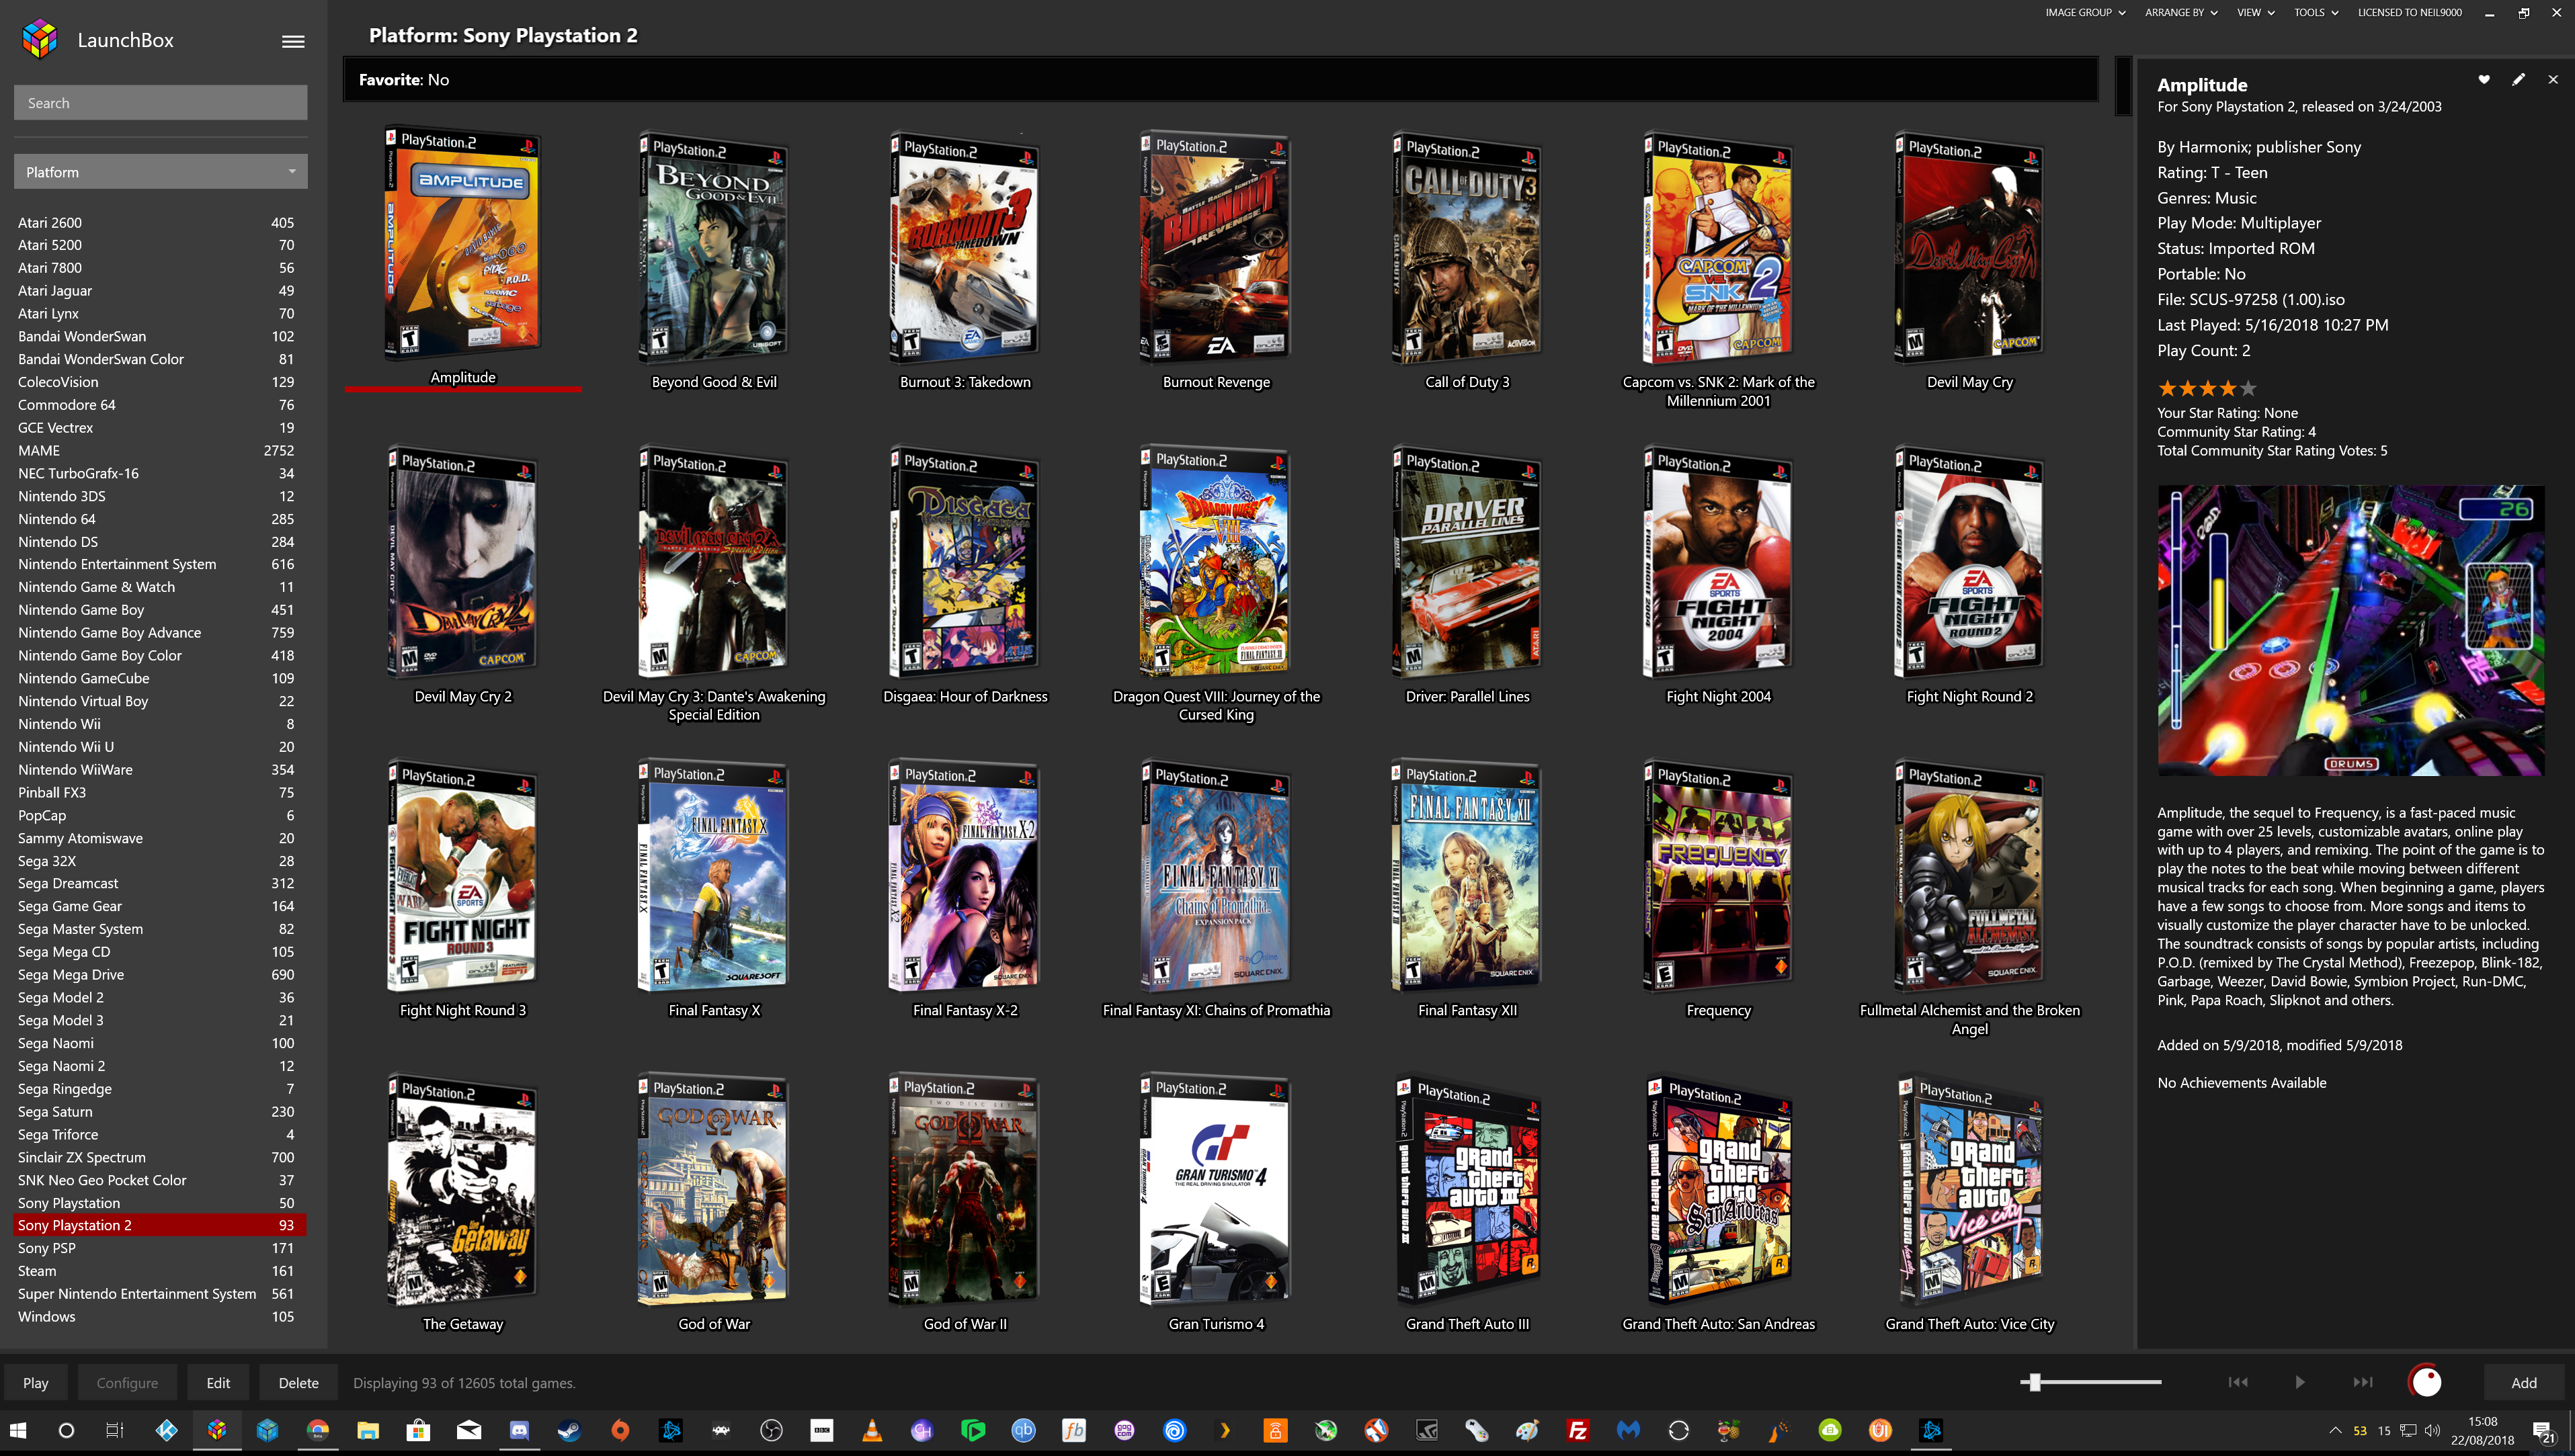Open the View menu
This screenshot has width=2575, height=1456.
pyautogui.click(x=2256, y=13)
